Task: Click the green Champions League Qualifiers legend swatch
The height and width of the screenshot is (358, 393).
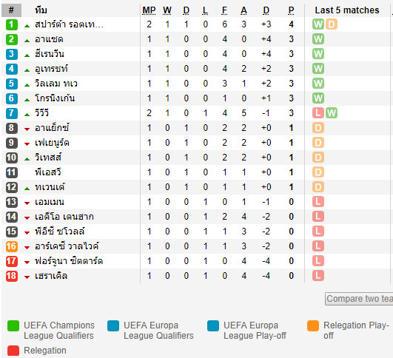Action: point(13,325)
